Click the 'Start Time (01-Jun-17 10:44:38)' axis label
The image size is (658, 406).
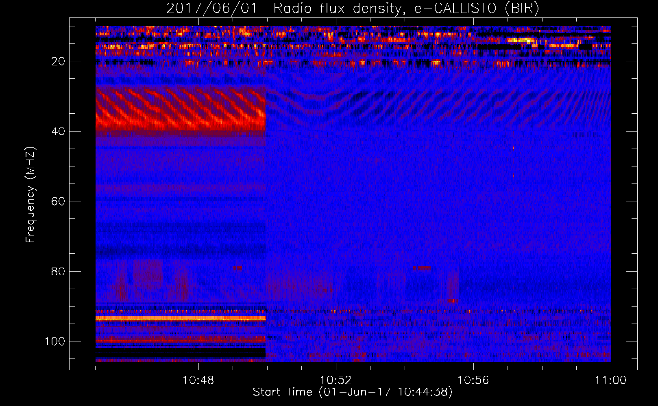(353, 392)
